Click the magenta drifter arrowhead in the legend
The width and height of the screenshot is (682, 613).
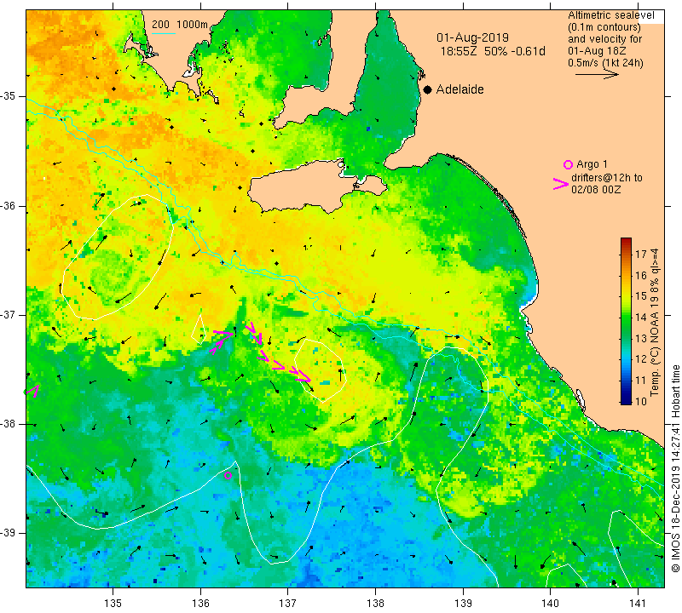click(560, 184)
